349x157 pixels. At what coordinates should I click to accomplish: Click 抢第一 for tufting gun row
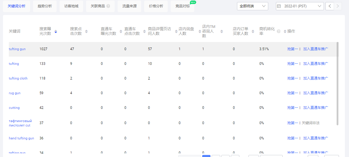(x=292, y=49)
